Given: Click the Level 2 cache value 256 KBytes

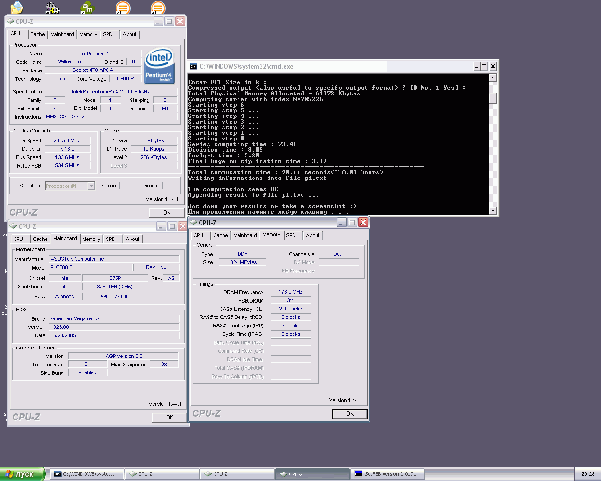Looking at the screenshot, I should click(x=154, y=157).
